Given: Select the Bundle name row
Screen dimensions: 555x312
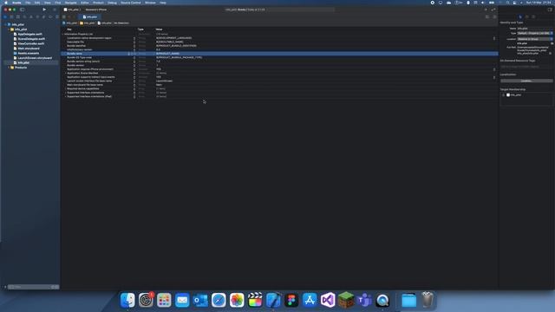Looking at the screenshot, I should [x=279, y=54].
